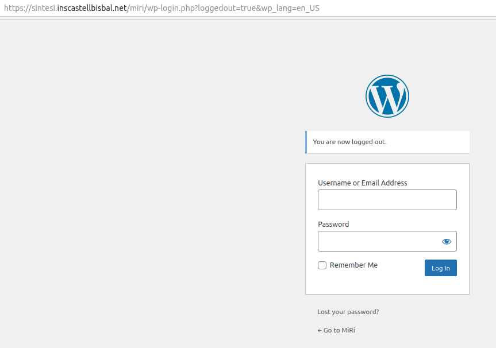Follow the Go to MiRi link
Viewport: 496px width, 348px height.
[339, 330]
